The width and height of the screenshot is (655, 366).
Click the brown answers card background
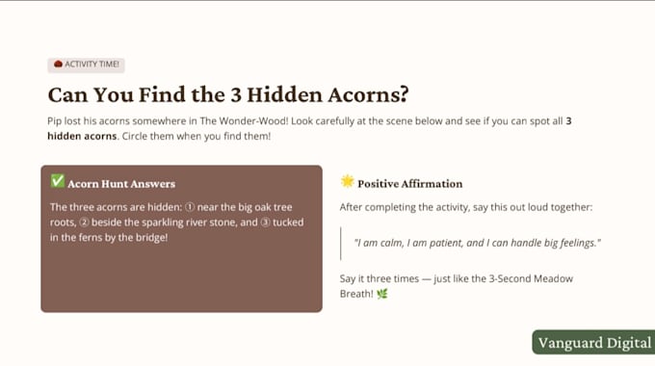pyautogui.click(x=181, y=277)
